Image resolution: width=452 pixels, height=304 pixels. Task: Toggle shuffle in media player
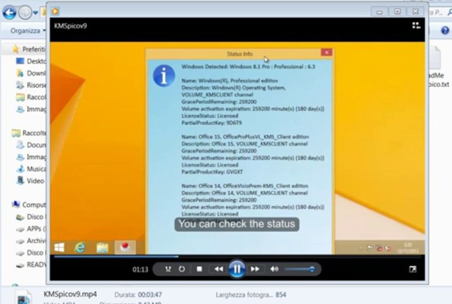point(168,269)
